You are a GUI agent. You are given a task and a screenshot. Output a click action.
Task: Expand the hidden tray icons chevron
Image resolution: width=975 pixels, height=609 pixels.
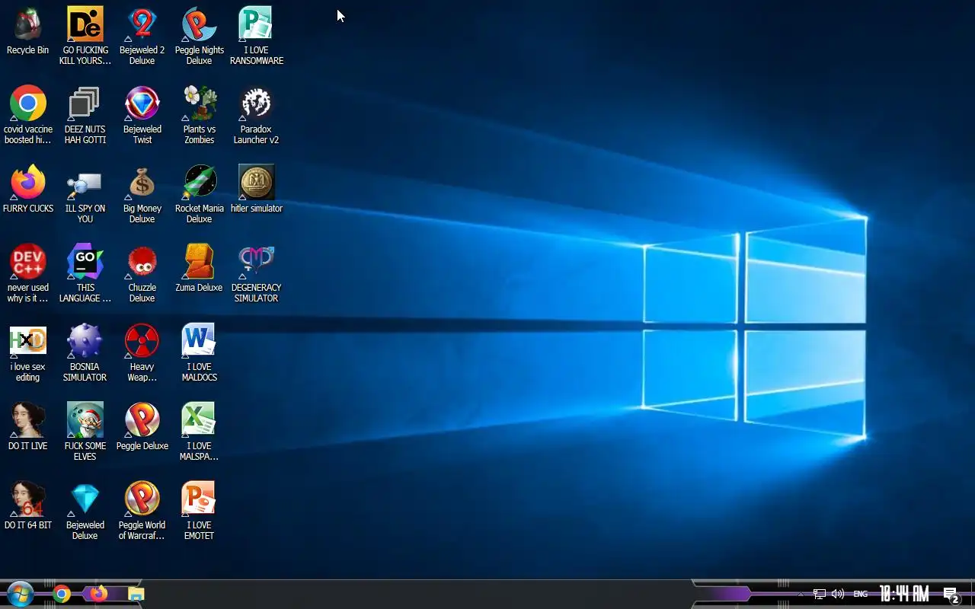[x=801, y=594]
